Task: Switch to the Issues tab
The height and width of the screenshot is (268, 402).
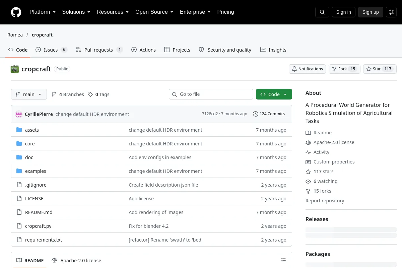Action: [51, 50]
